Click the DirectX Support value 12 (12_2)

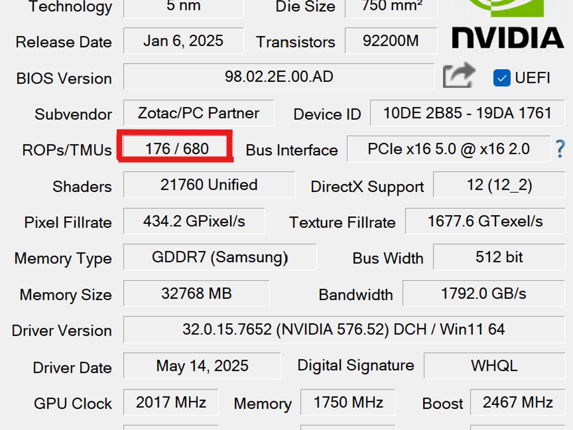tap(499, 185)
